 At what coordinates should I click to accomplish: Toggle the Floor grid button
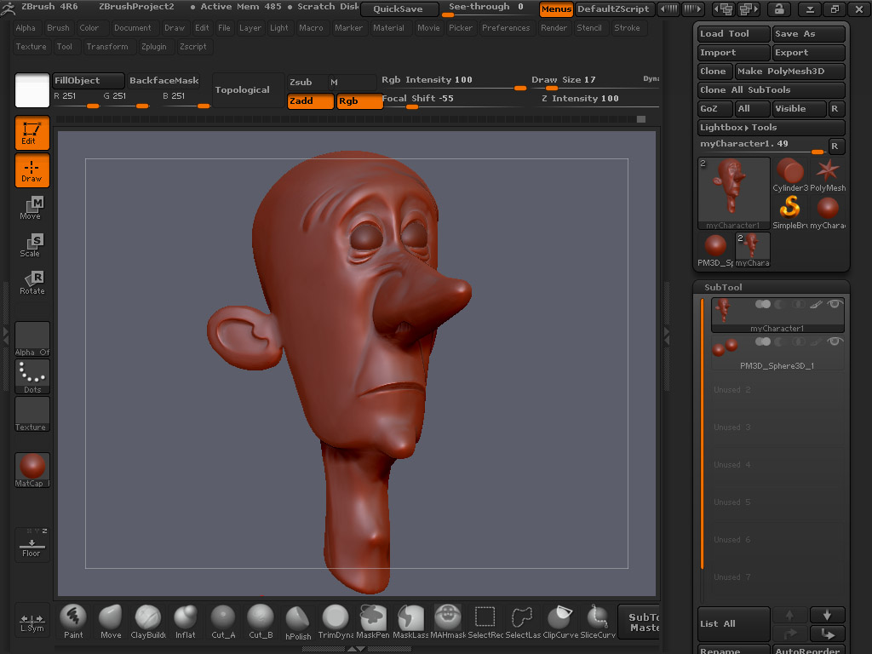tap(32, 543)
